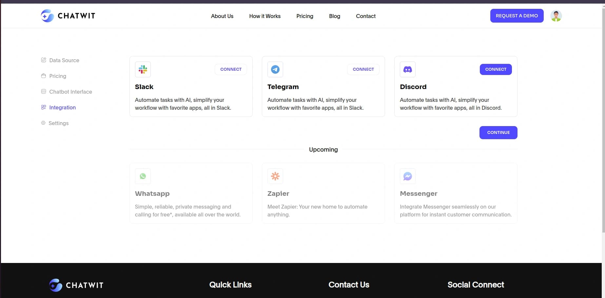This screenshot has height=298, width=605.
Task: Connect the Telegram integration
Action: [363, 69]
